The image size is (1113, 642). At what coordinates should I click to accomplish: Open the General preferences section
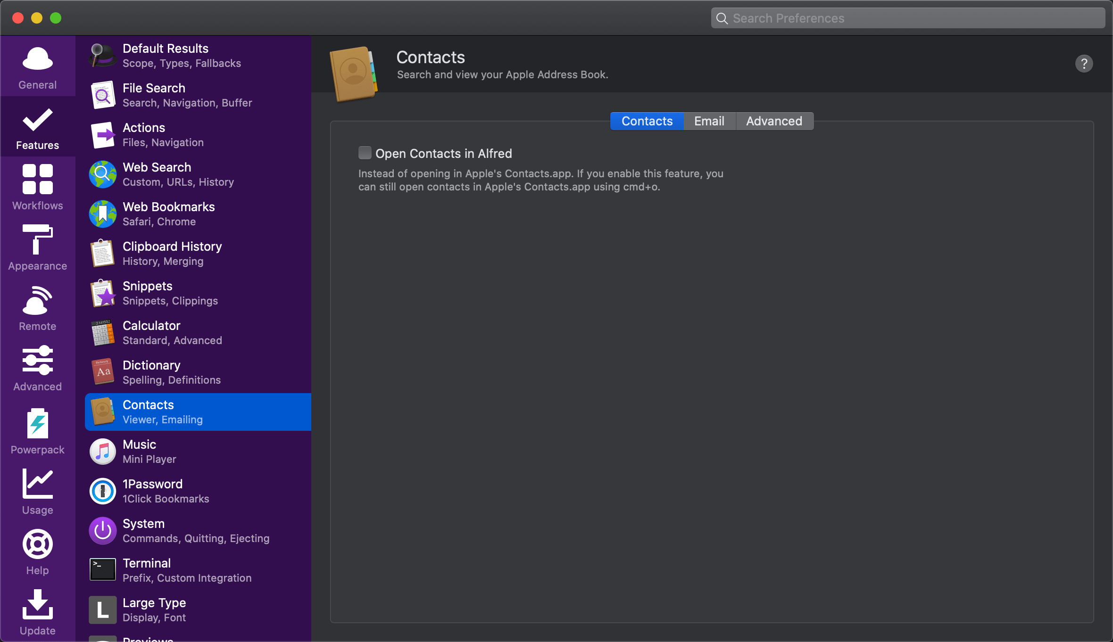pos(38,67)
